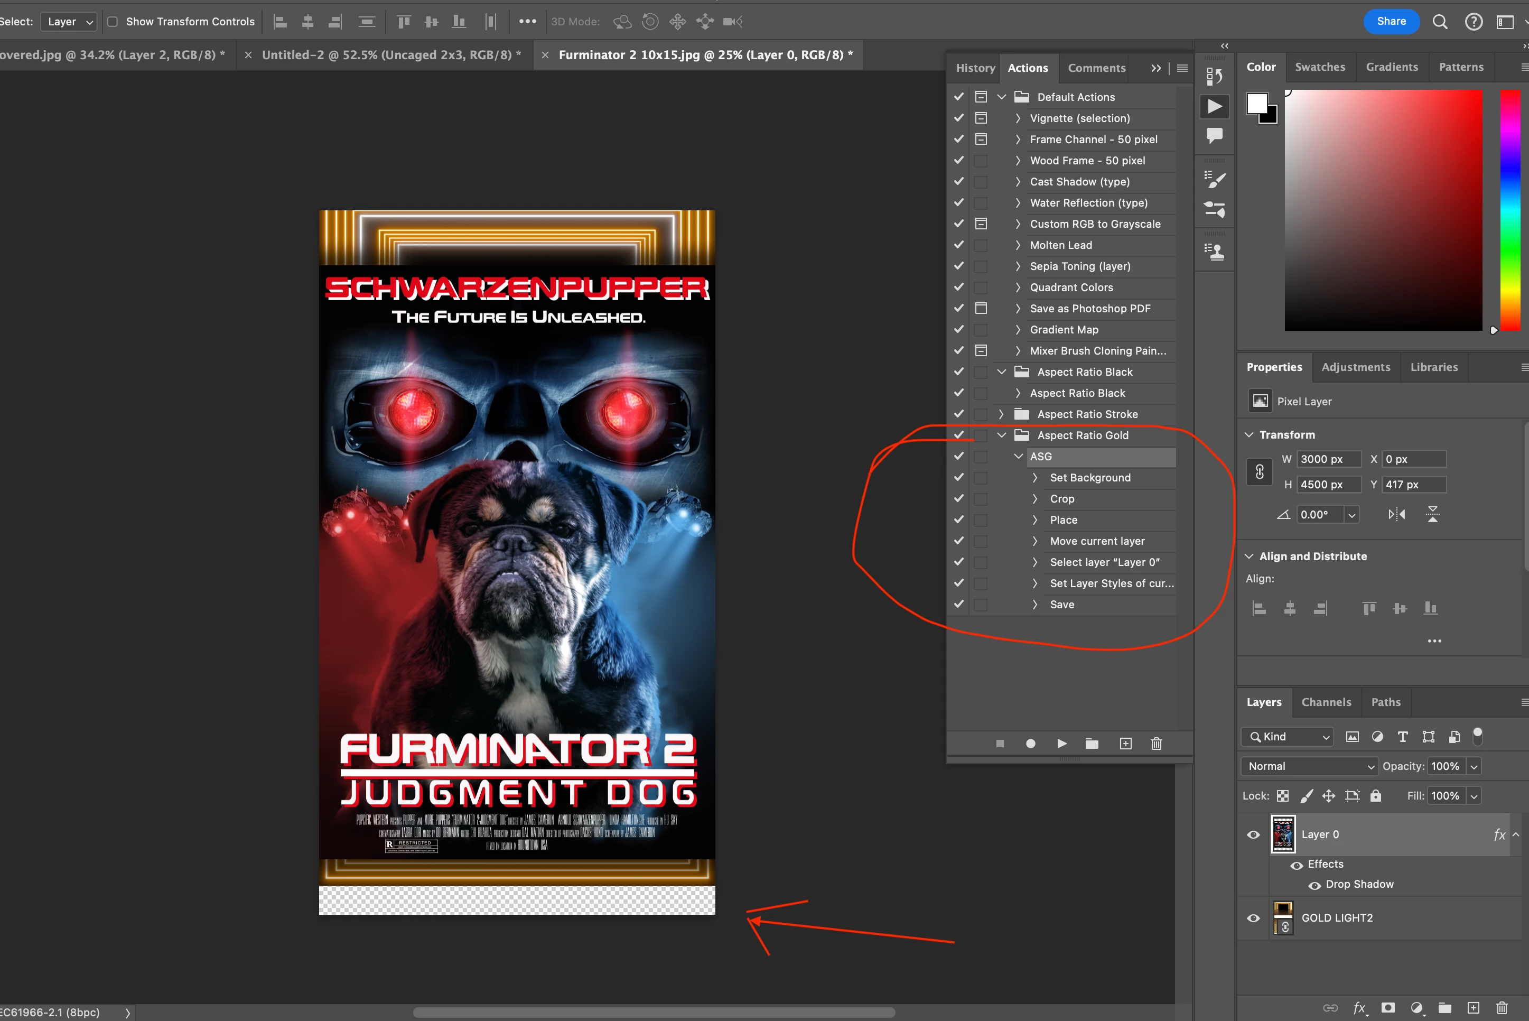This screenshot has width=1529, height=1021.
Task: Click flip horizontal icon in Transform section
Action: click(x=1396, y=514)
